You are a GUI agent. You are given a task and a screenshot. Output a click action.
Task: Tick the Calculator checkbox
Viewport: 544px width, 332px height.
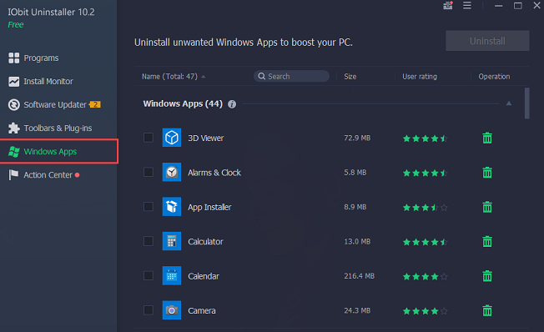[x=149, y=241]
